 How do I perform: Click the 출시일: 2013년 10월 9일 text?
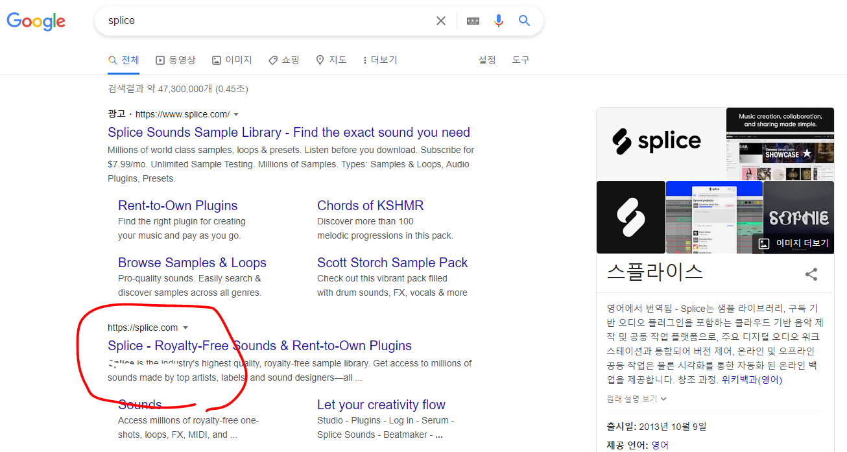coord(656,427)
